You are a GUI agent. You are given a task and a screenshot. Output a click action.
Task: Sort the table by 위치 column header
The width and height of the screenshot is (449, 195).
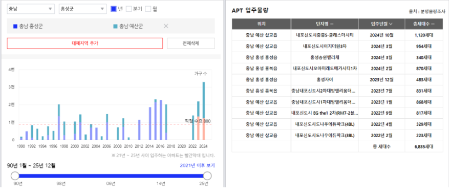click(262, 24)
